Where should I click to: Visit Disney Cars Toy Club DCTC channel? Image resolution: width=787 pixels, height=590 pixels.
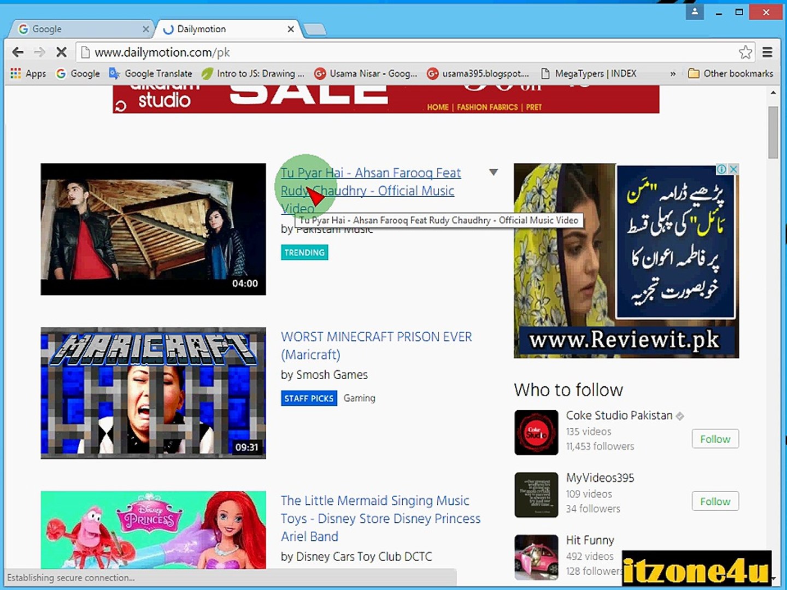(363, 557)
